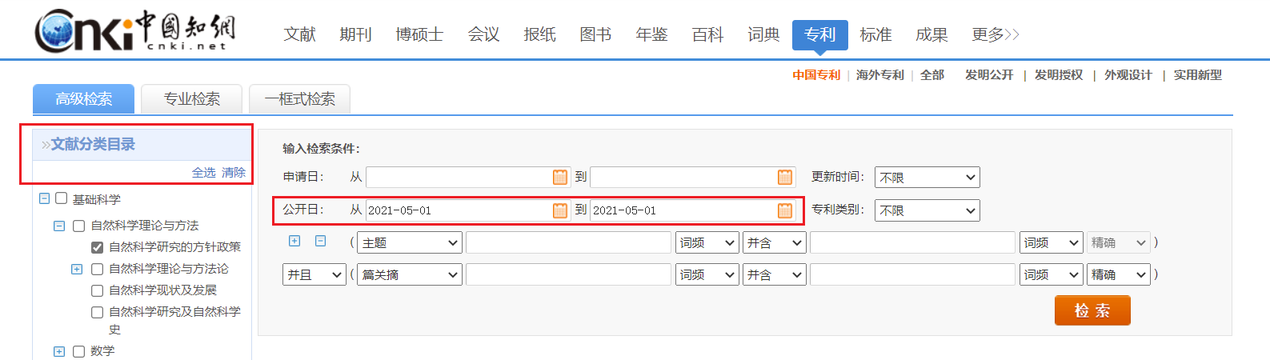Select the 海外专利 filter link

pos(880,74)
